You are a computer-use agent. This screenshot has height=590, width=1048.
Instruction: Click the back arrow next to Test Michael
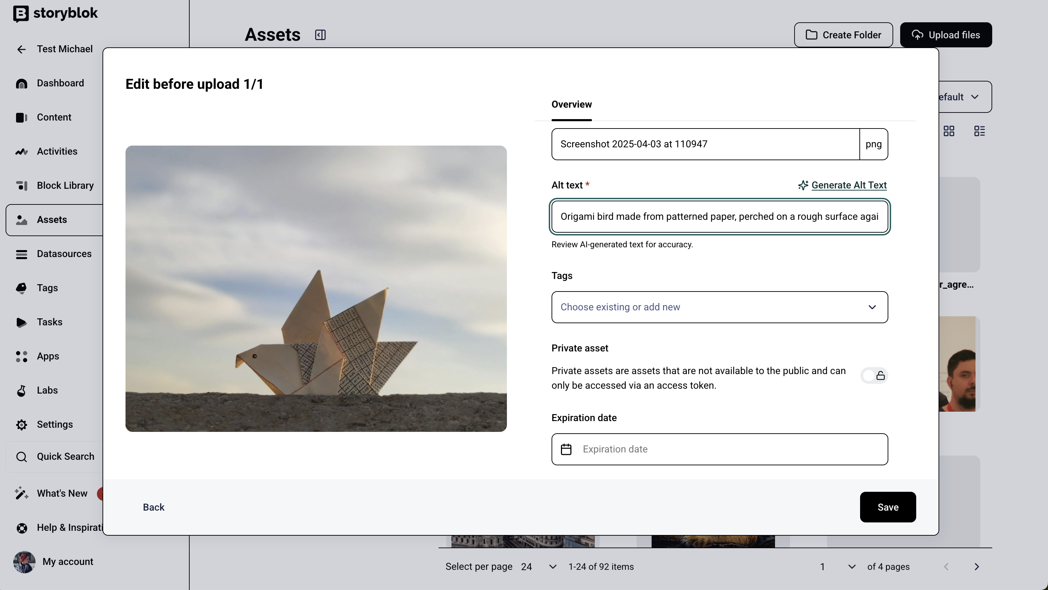[22, 49]
